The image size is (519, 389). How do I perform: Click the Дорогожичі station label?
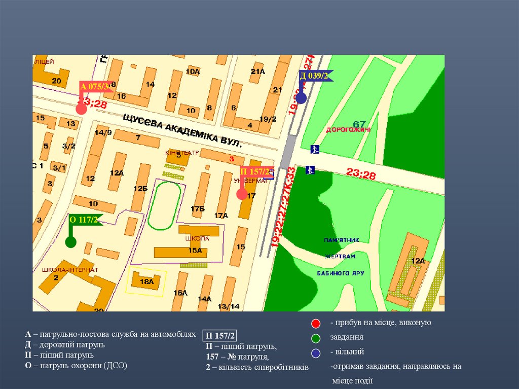pyautogui.click(x=348, y=130)
